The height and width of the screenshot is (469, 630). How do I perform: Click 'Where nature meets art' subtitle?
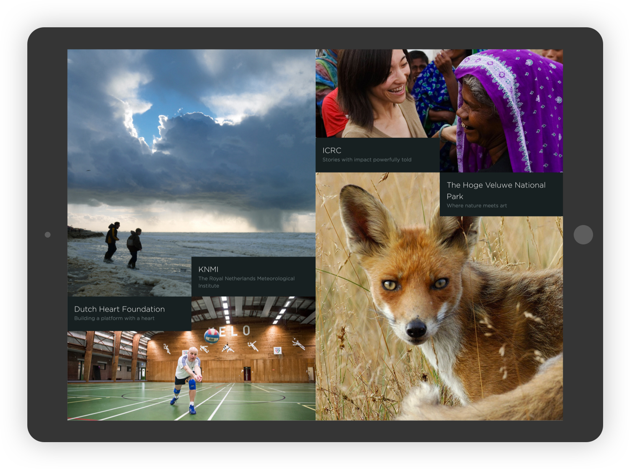[477, 206]
